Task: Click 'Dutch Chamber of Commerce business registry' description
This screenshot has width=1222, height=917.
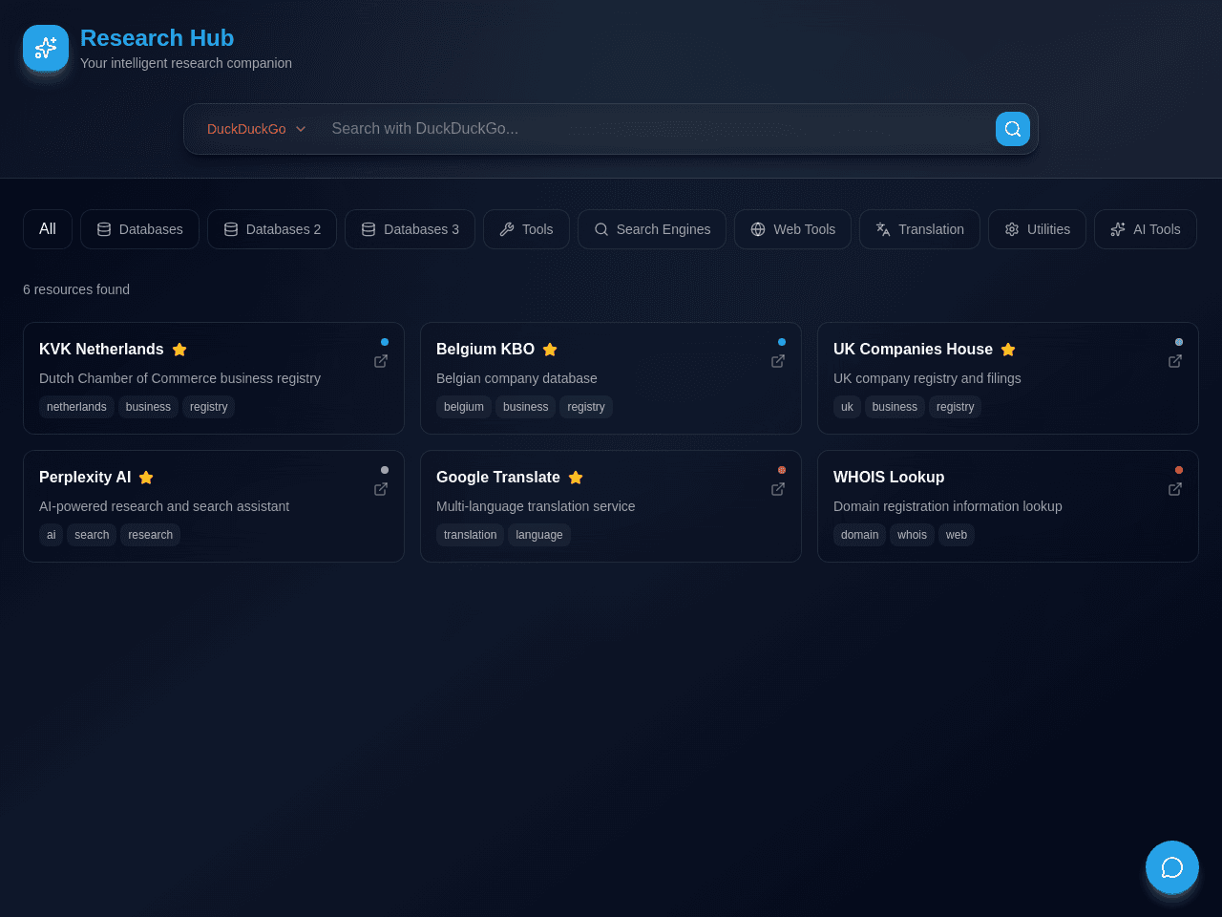Action: (179, 378)
